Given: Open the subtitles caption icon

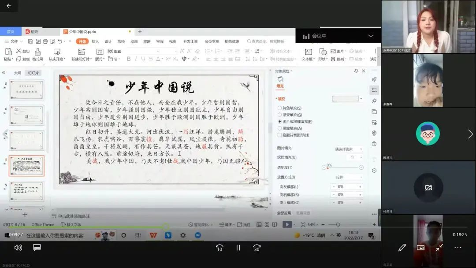Looking at the screenshot, I should (x=37, y=248).
